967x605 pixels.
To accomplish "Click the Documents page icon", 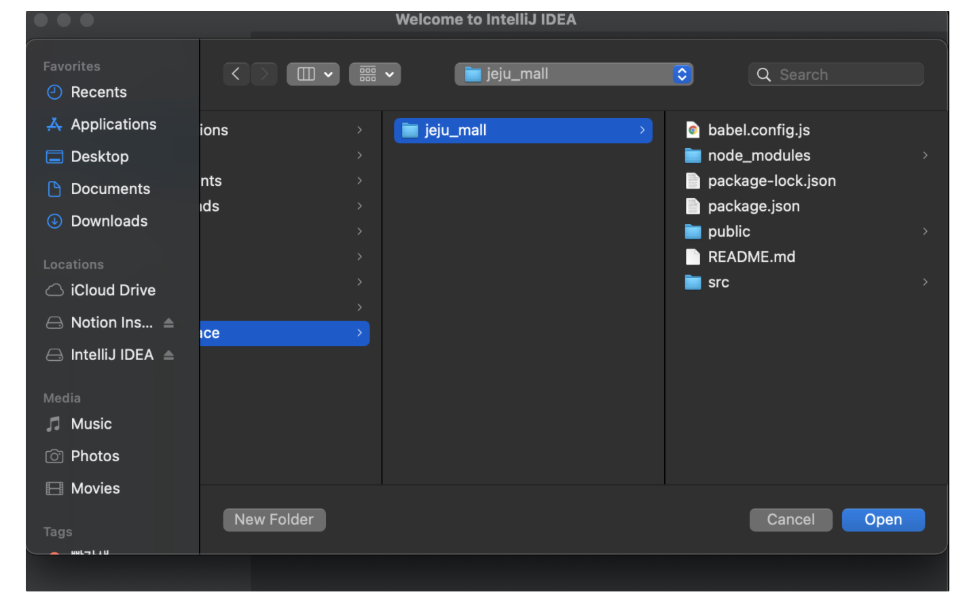I will pos(54,189).
